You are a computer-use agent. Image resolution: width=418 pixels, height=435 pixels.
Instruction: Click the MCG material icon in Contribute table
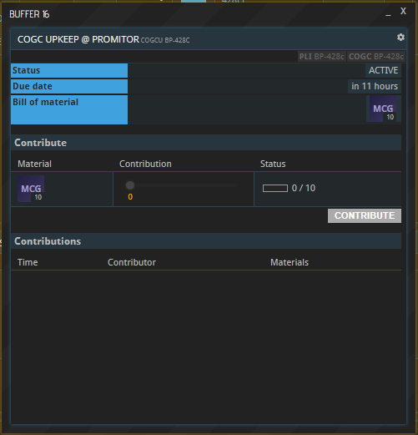click(31, 189)
